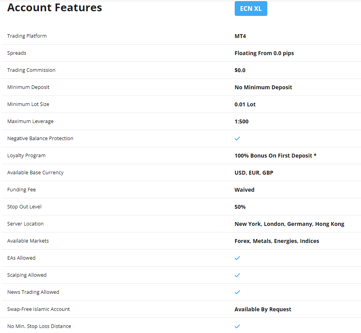The image size is (361, 333).
Task: Click the Swap-Free Islamic Account label
Action: pyautogui.click(x=38, y=309)
